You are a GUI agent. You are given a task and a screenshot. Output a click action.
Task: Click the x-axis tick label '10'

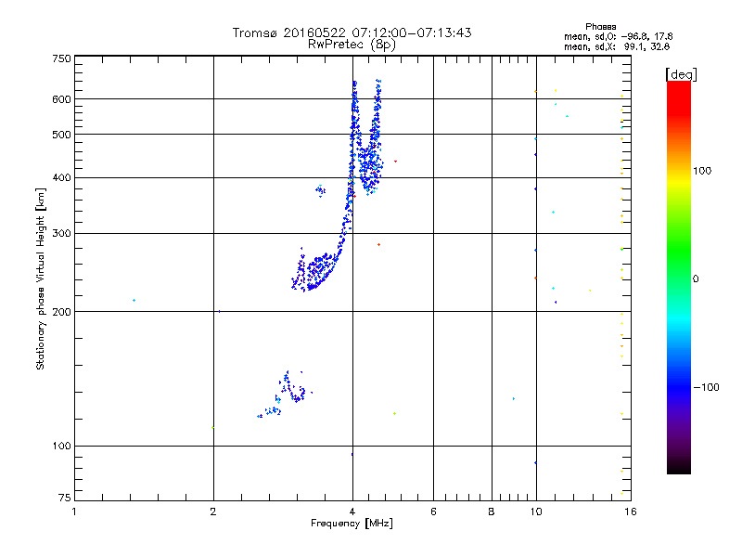(536, 512)
